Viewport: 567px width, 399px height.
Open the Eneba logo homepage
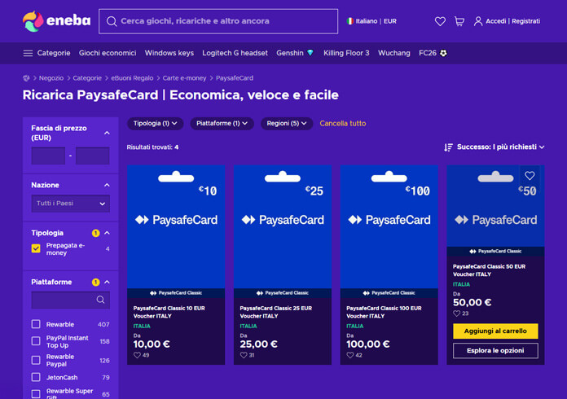pyautogui.click(x=56, y=21)
